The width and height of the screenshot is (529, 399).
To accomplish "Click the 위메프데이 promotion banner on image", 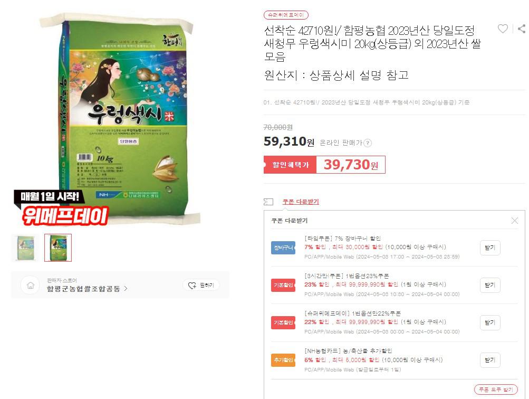I will point(61,207).
